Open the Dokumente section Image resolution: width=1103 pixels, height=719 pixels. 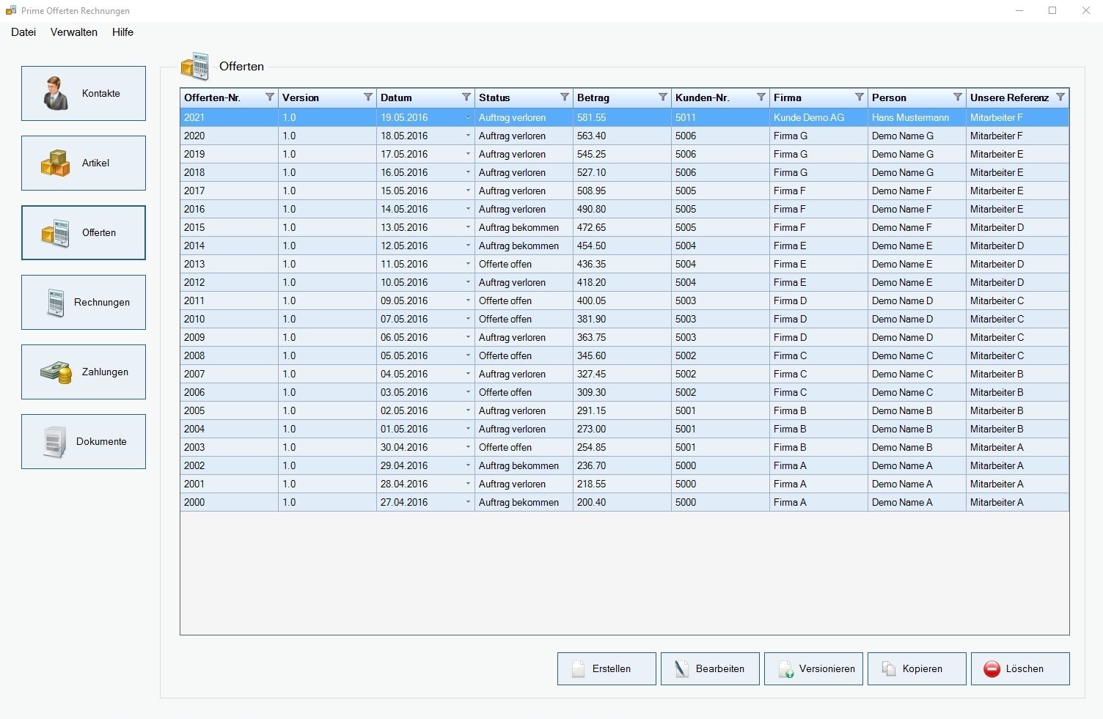click(x=84, y=442)
